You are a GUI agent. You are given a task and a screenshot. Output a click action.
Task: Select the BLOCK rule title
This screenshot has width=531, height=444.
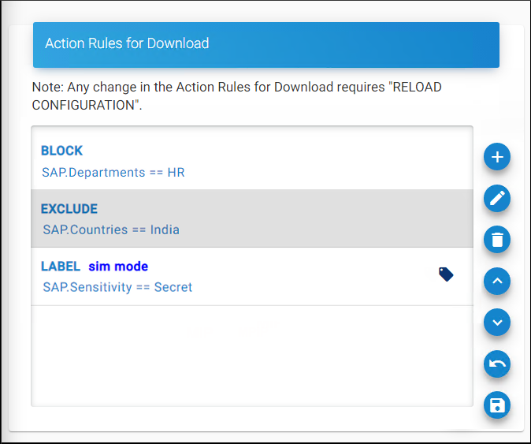click(61, 151)
